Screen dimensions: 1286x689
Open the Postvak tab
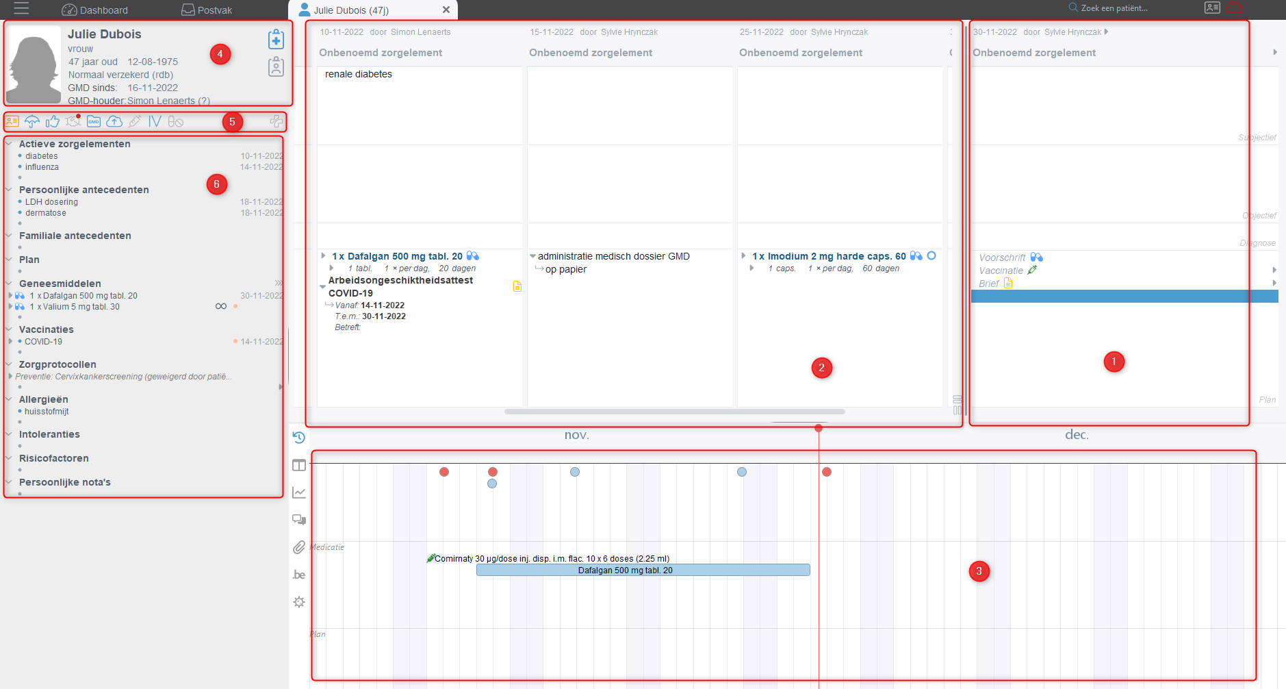click(x=207, y=10)
